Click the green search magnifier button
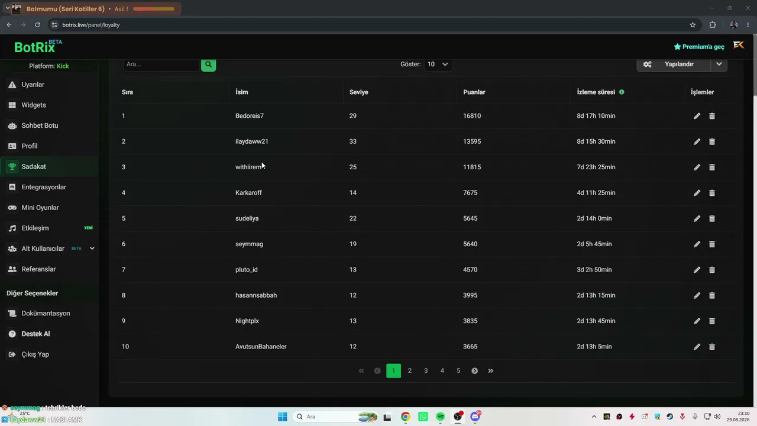The width and height of the screenshot is (757, 426). point(208,64)
